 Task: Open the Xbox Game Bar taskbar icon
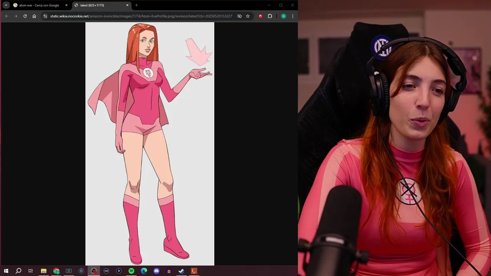coord(69,271)
